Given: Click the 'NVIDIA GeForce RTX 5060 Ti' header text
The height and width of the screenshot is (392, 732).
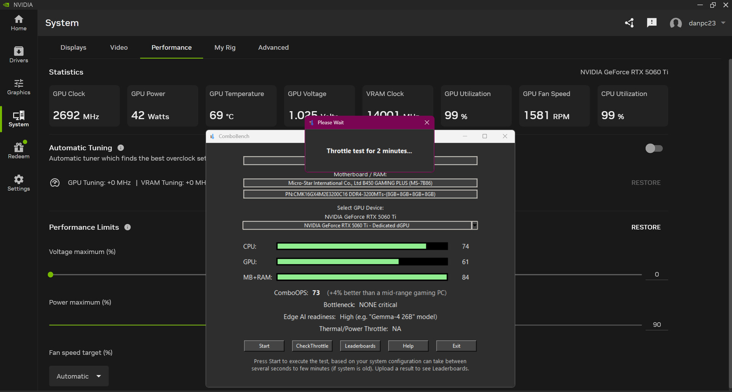Looking at the screenshot, I should pos(624,72).
